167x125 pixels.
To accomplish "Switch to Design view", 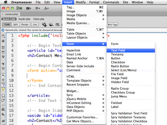I will [25, 24].
